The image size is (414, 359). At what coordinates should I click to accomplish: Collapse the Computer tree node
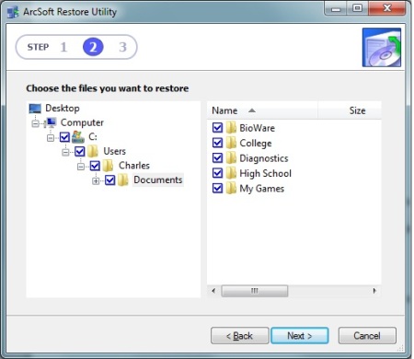[36, 123]
